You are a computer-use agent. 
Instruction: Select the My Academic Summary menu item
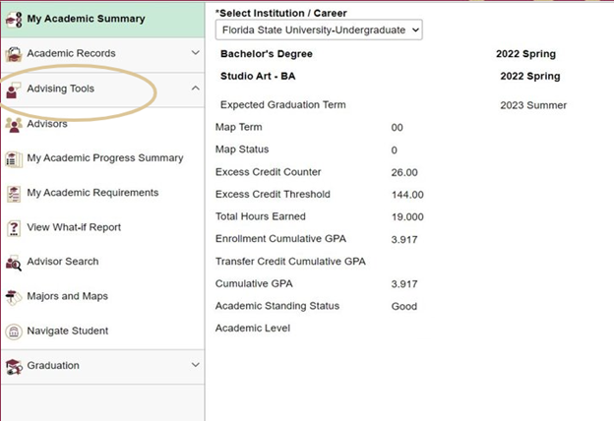[86, 20]
